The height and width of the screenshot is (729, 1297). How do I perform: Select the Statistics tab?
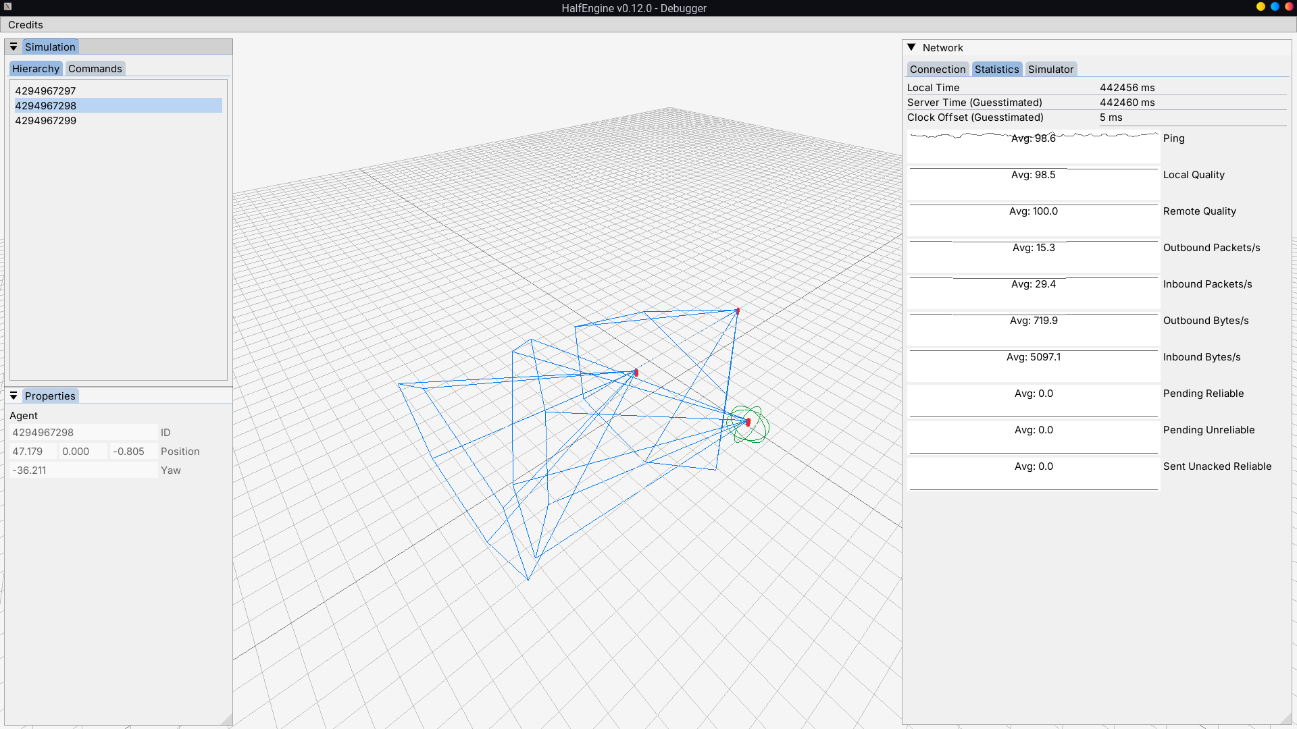coord(997,70)
